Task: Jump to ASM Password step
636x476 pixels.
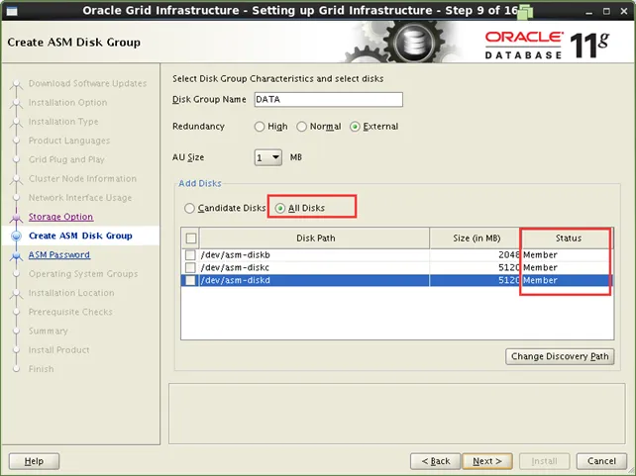Action: tap(58, 255)
